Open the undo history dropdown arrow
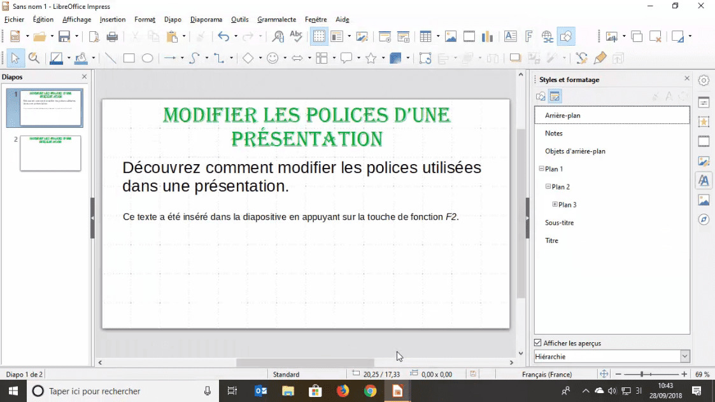 [x=236, y=36]
